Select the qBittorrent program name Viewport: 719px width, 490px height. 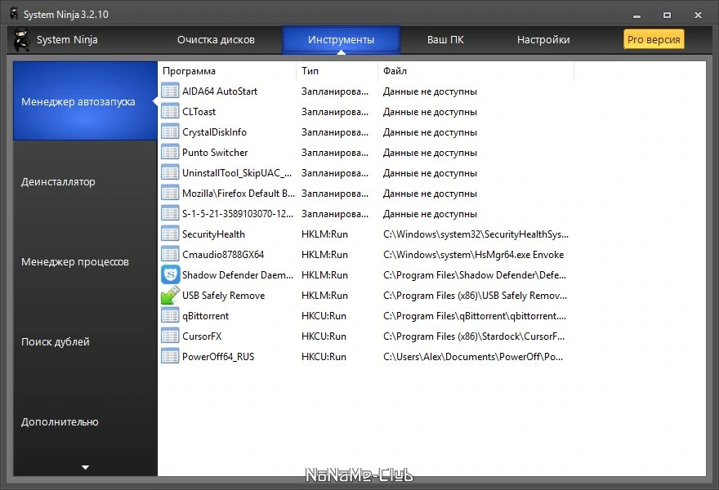tap(205, 316)
